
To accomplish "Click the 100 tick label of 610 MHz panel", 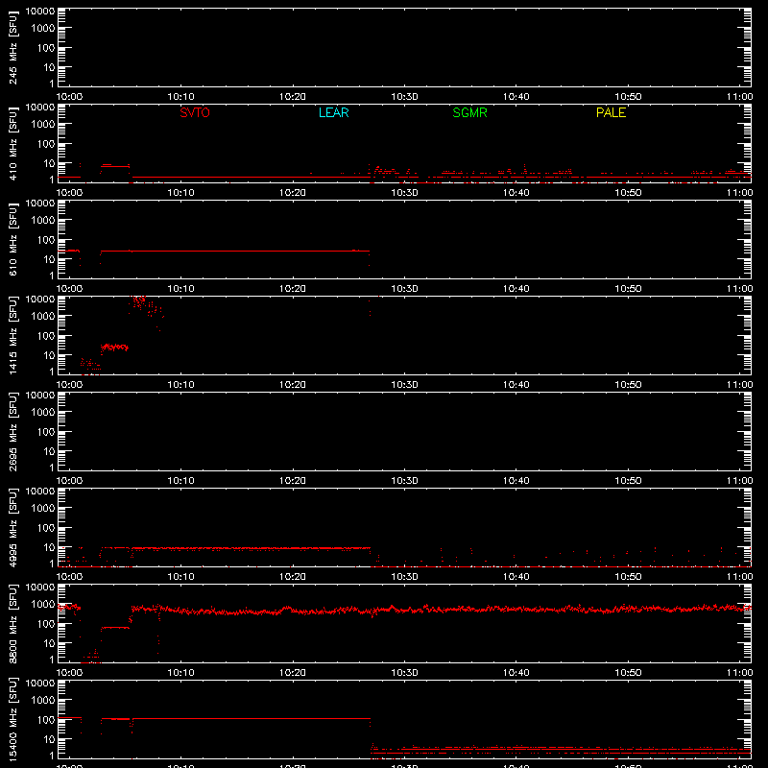I will (x=45, y=240).
